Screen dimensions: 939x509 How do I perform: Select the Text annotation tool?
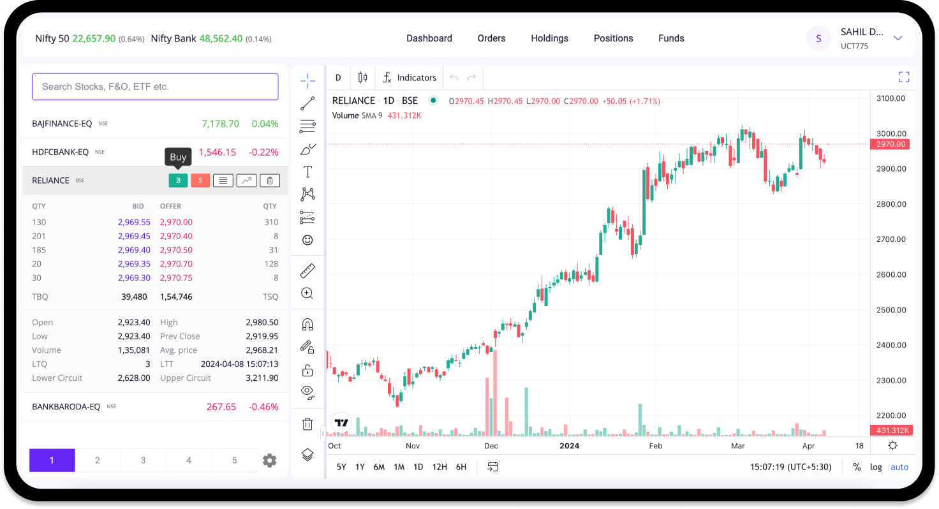pos(307,171)
